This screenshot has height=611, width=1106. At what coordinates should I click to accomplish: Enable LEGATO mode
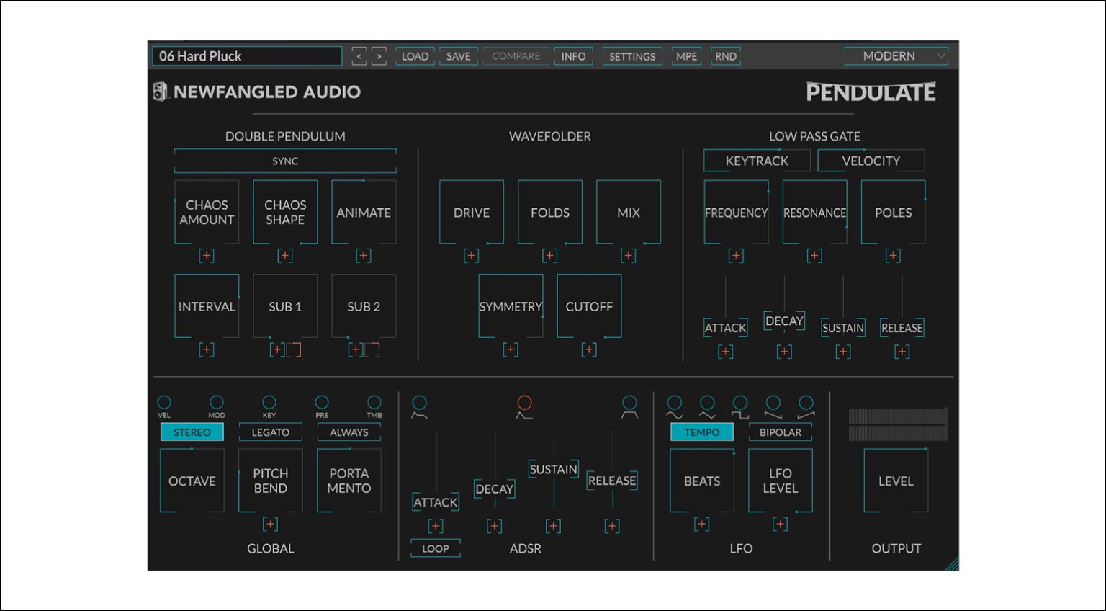click(x=270, y=432)
